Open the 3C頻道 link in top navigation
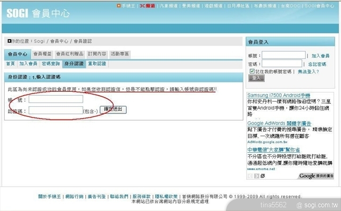 [x=147, y=6]
